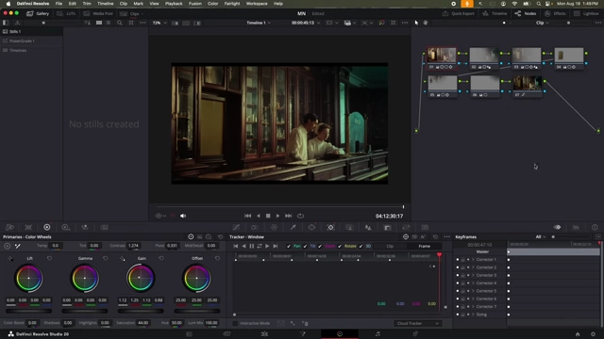Open the Workspace menu
Image resolution: width=604 pixels, height=339 pixels.
[x=257, y=4]
